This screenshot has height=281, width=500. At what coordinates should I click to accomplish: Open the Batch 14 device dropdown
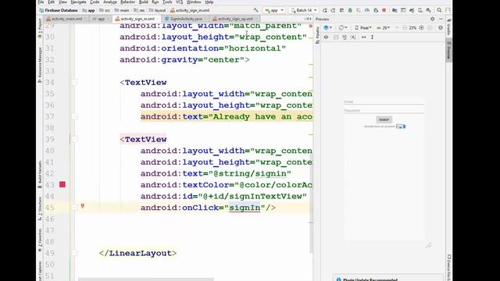point(304,10)
